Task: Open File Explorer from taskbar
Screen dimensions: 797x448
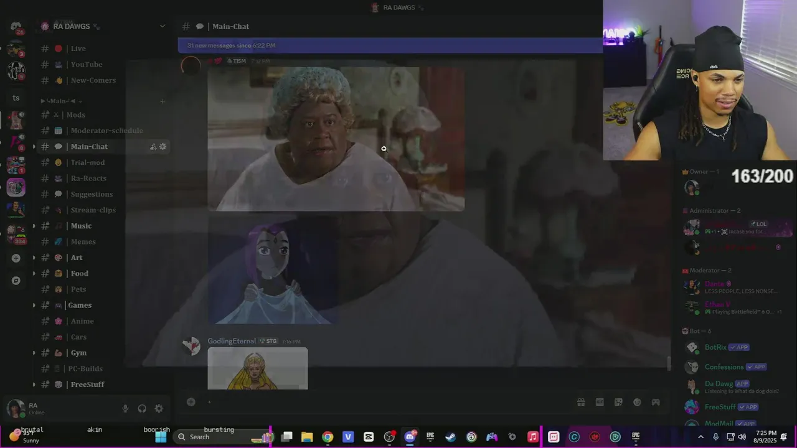Action: (307, 437)
